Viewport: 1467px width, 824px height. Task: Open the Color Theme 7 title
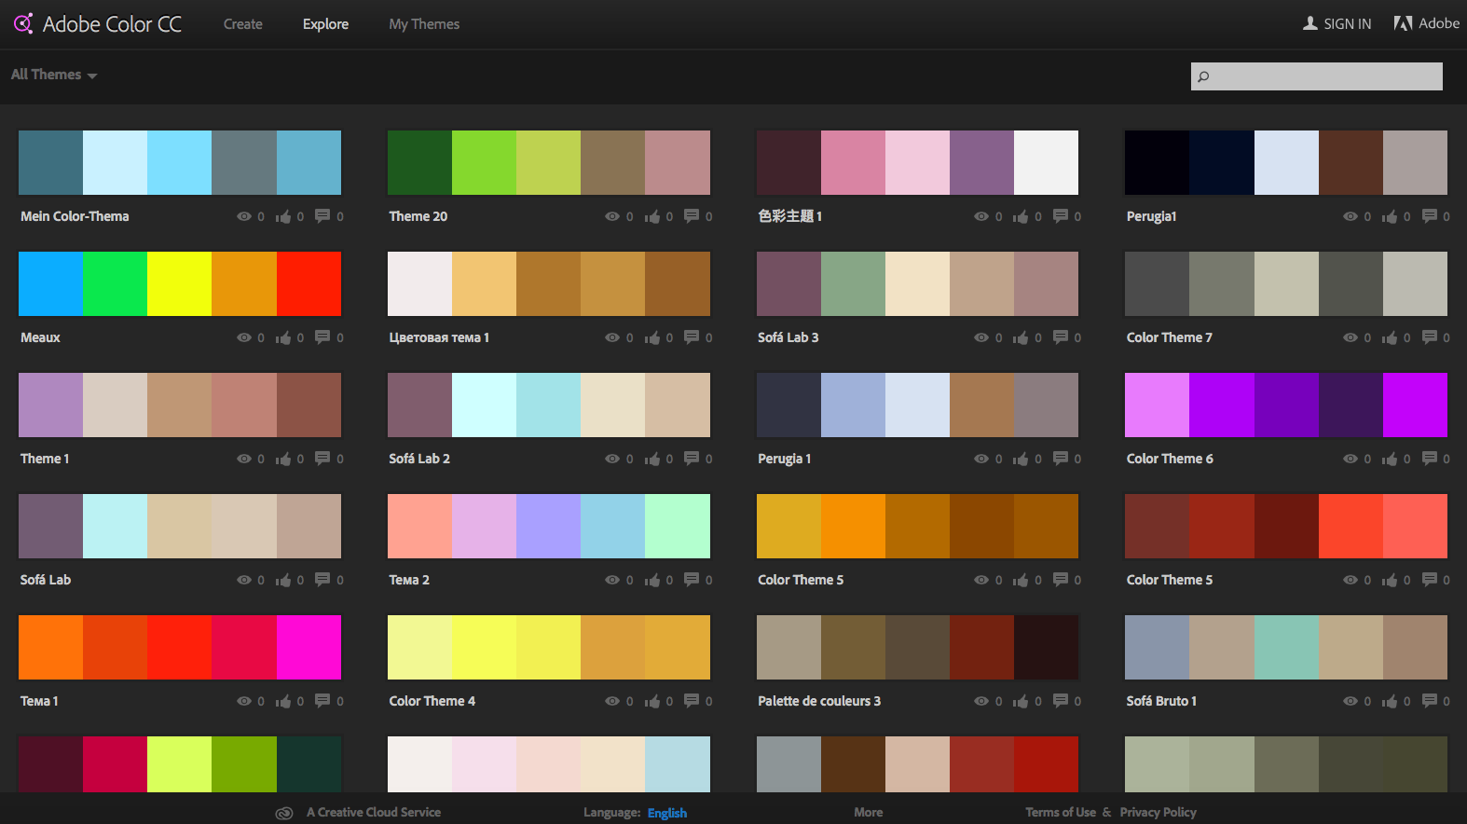pyautogui.click(x=1170, y=337)
